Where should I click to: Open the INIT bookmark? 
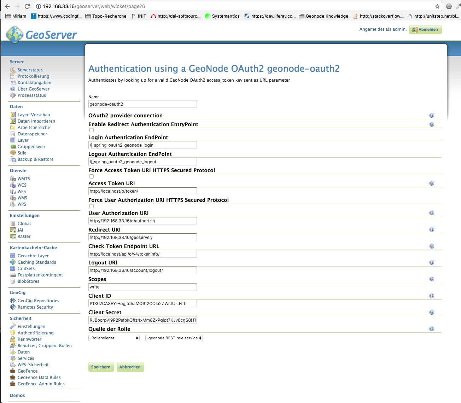[139, 16]
